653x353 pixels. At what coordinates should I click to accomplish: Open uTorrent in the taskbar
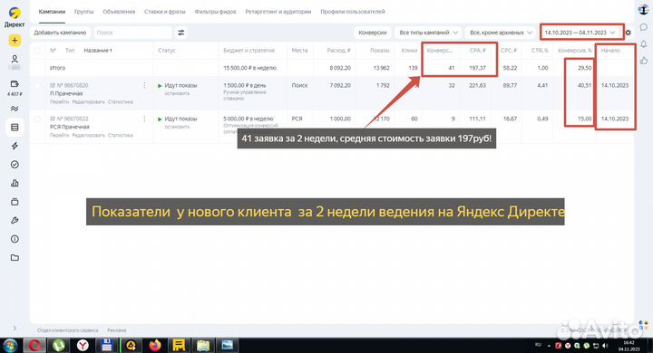(x=59, y=346)
